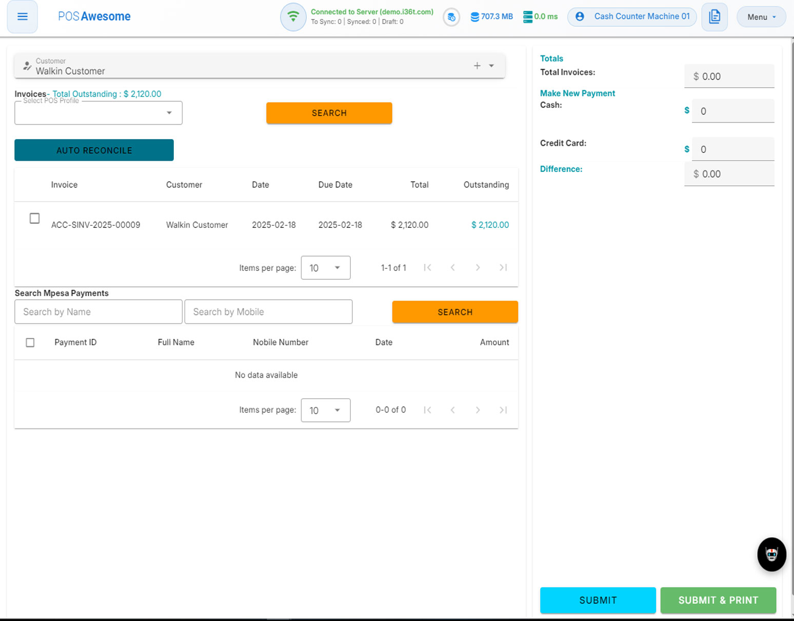Select invoice ACC-SINV-2025-00009 checkbox
Image resolution: width=794 pixels, height=621 pixels.
point(34,218)
